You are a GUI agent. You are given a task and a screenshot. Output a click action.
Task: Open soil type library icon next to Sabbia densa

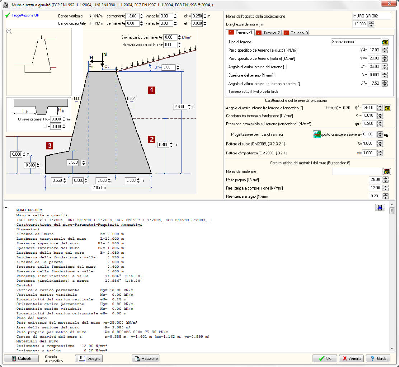tap(385, 42)
